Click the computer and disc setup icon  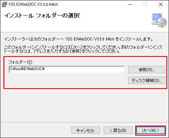coord(159,20)
